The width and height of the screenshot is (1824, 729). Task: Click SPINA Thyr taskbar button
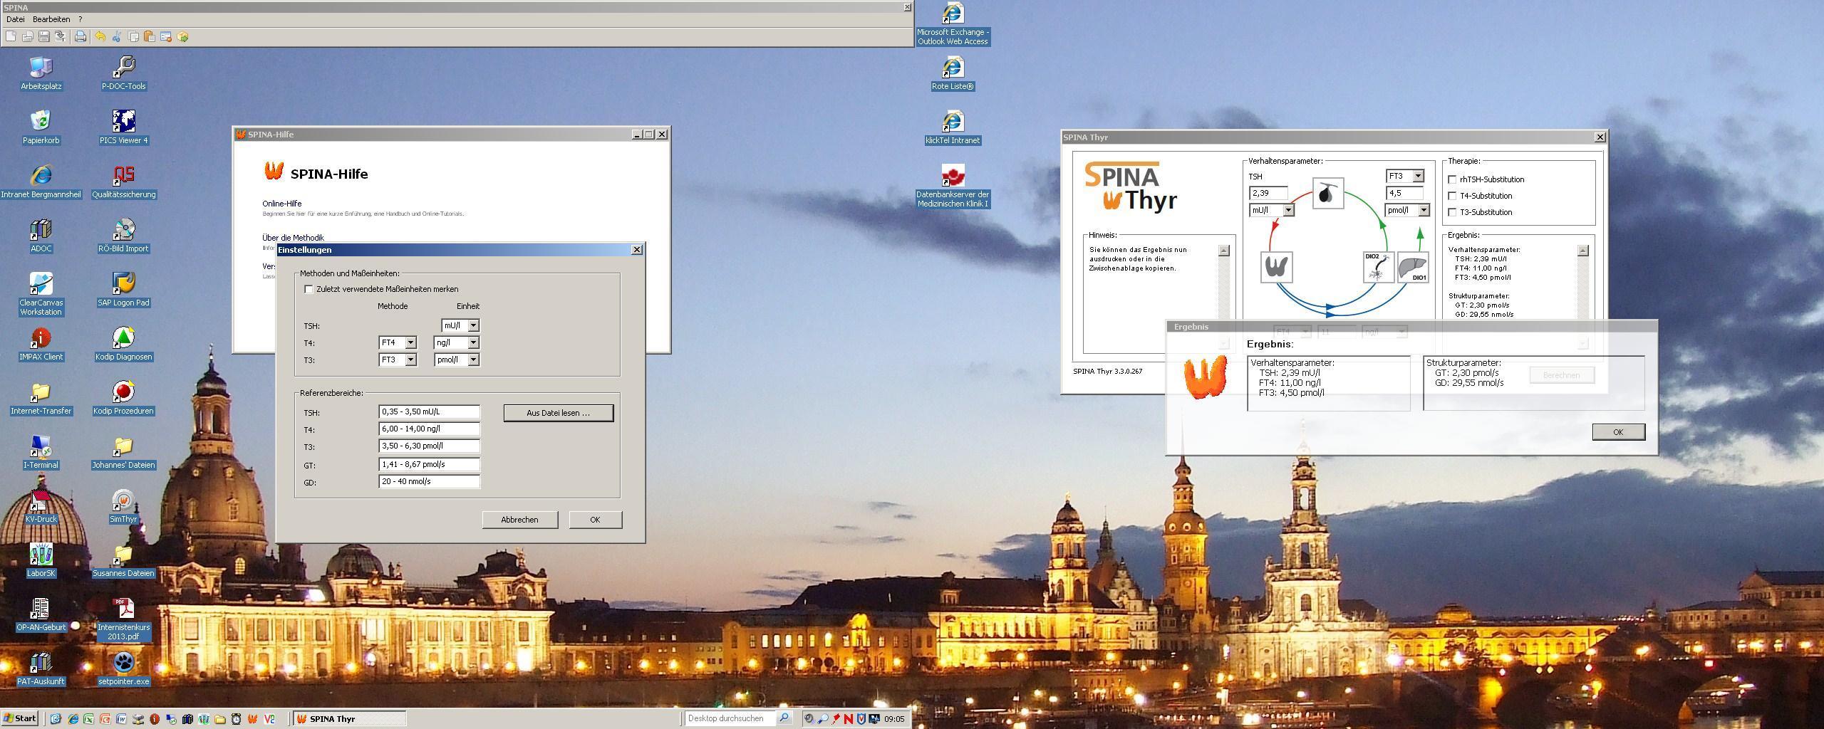pos(350,719)
